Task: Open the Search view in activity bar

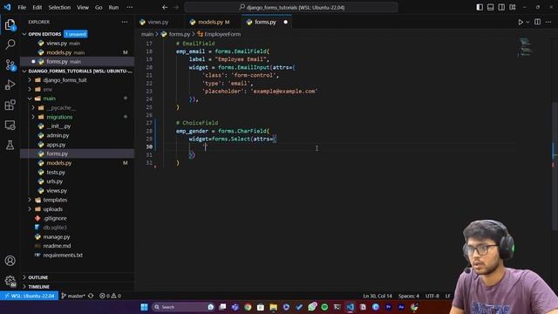Action: (10, 44)
